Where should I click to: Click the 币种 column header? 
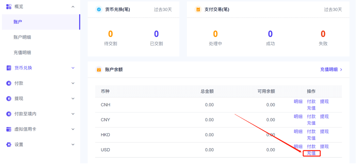105,91
